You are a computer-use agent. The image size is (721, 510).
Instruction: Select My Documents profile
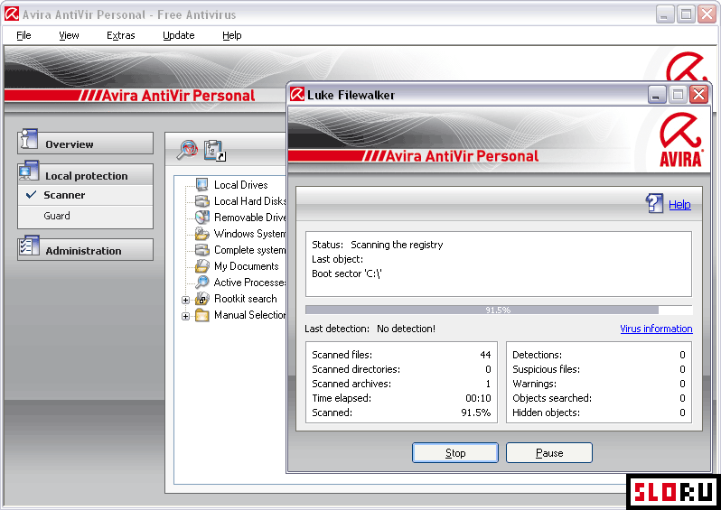point(247,266)
